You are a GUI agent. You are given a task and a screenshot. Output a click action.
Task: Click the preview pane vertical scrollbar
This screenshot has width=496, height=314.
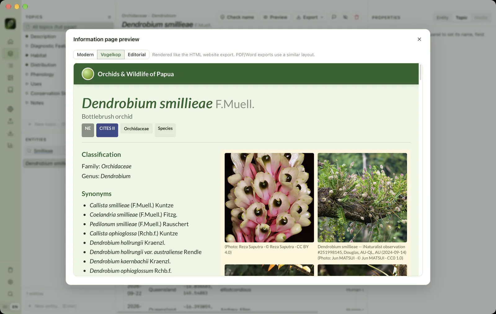coord(420,72)
